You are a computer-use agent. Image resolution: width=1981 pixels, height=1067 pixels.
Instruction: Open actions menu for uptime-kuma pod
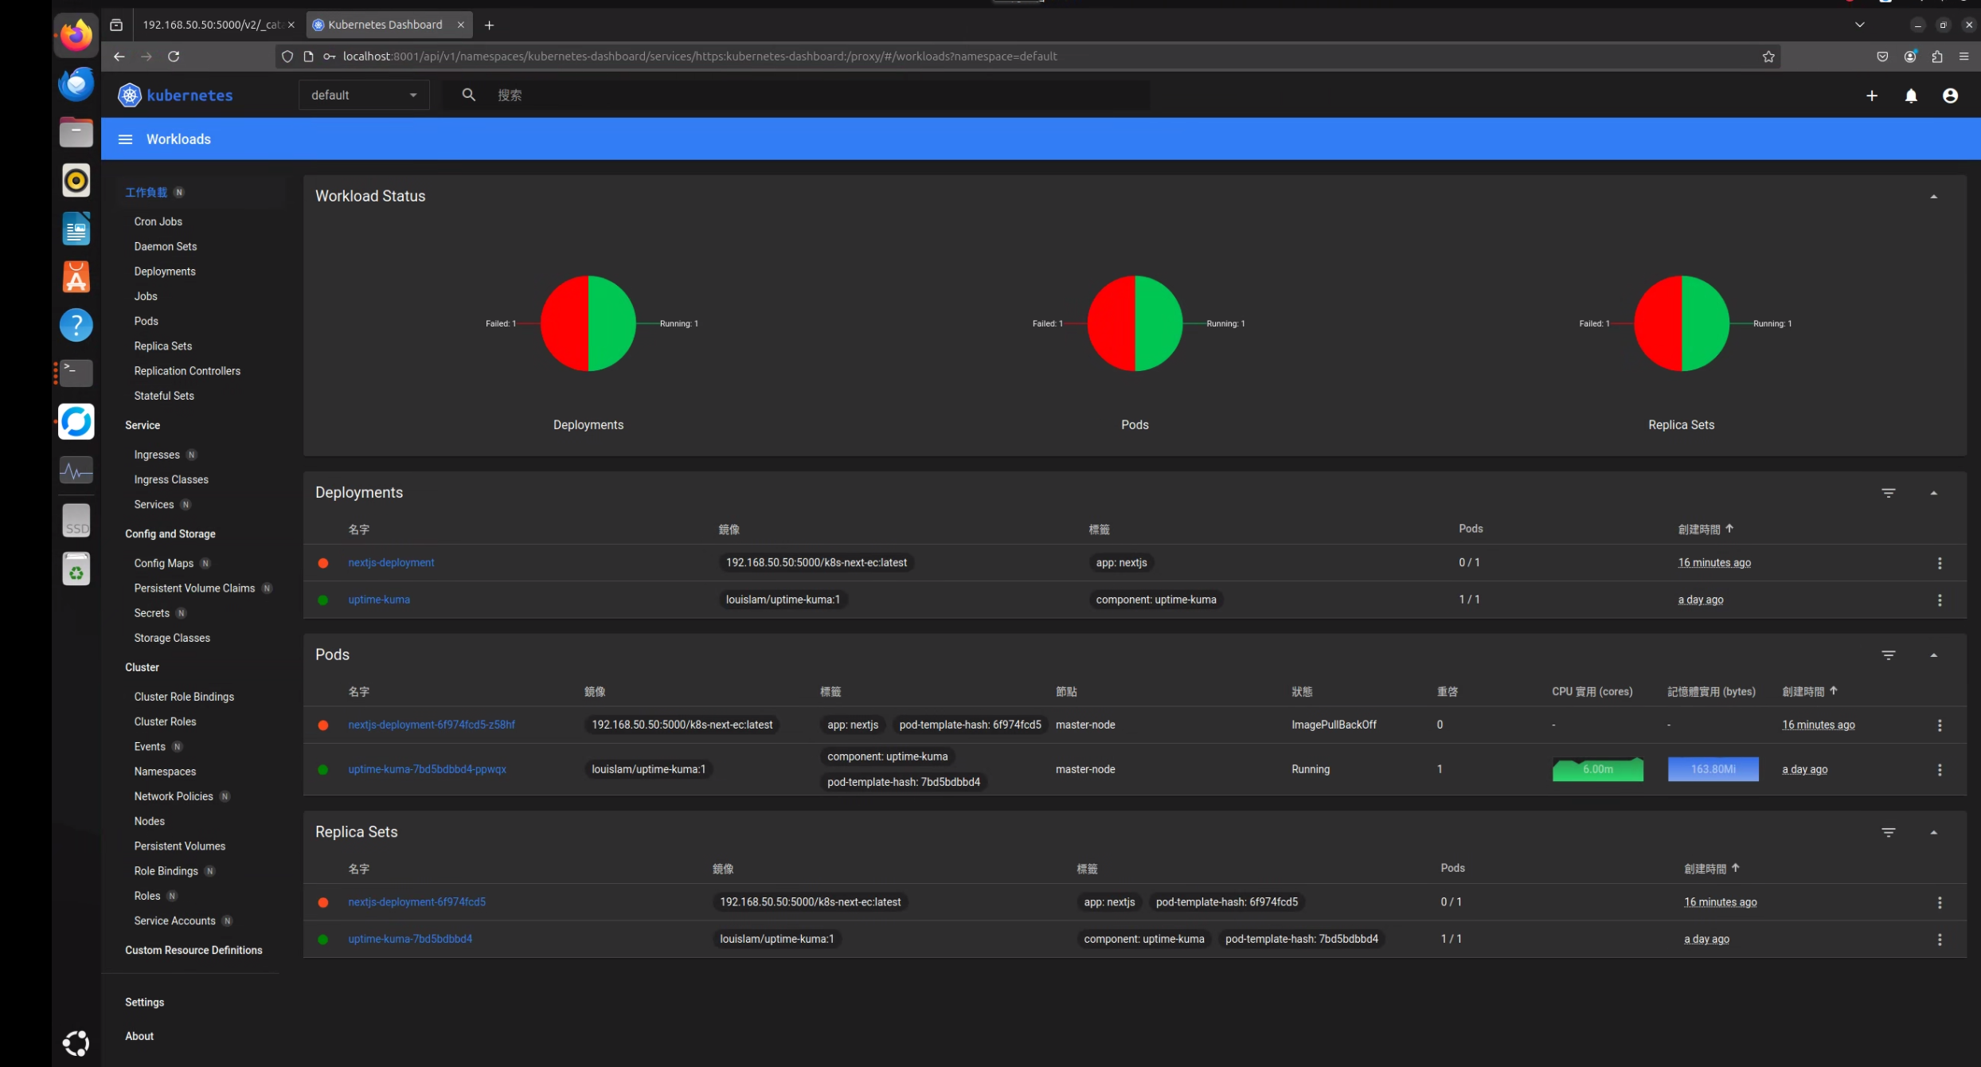1940,770
